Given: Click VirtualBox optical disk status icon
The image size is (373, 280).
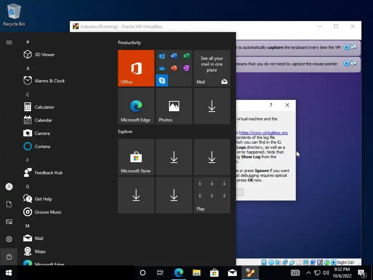Looking at the screenshot, I should (x=271, y=262).
